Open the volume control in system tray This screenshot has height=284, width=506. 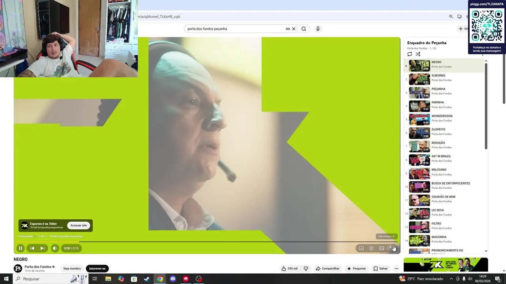point(470,279)
